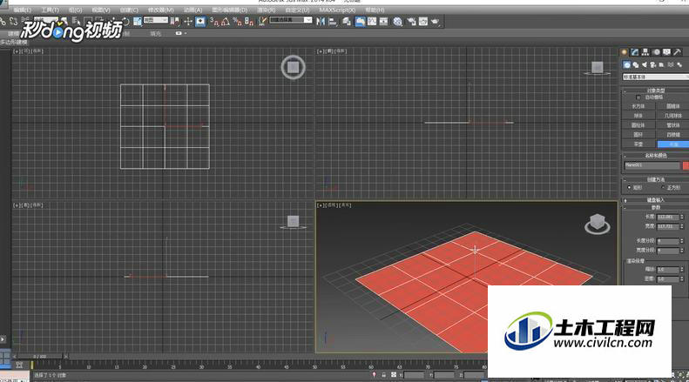Click the Box primitive button
This screenshot has width=689, height=382.
(638, 106)
